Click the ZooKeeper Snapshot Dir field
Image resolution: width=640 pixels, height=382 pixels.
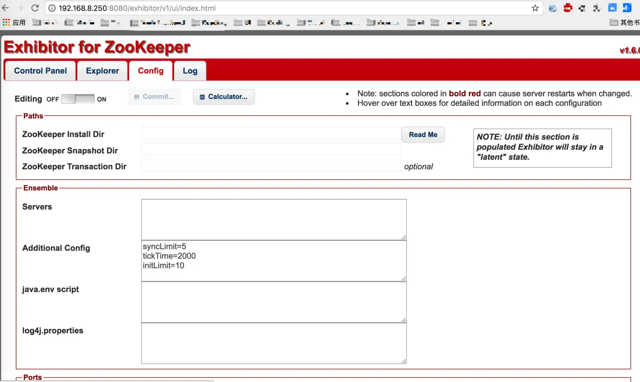coord(271,149)
